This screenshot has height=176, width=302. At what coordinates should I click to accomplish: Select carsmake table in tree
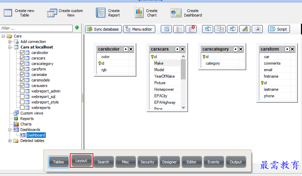click(39, 75)
